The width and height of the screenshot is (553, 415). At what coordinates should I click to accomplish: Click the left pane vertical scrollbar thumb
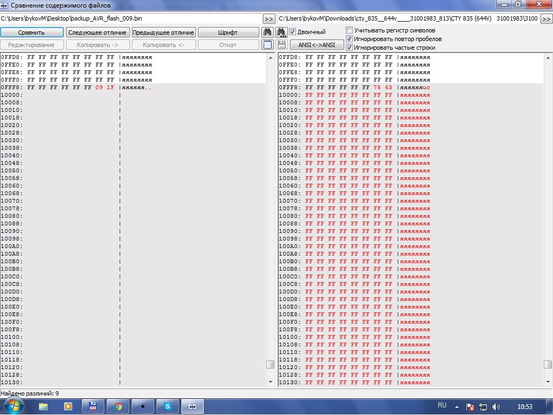270,365
